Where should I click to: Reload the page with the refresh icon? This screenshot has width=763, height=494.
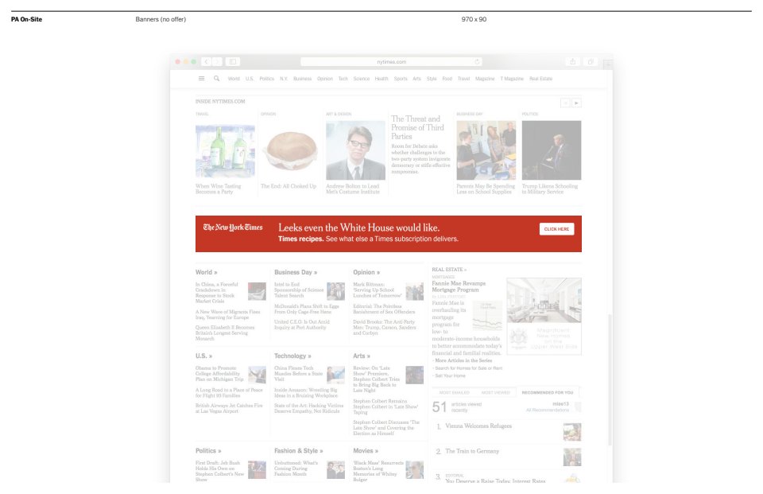click(478, 62)
